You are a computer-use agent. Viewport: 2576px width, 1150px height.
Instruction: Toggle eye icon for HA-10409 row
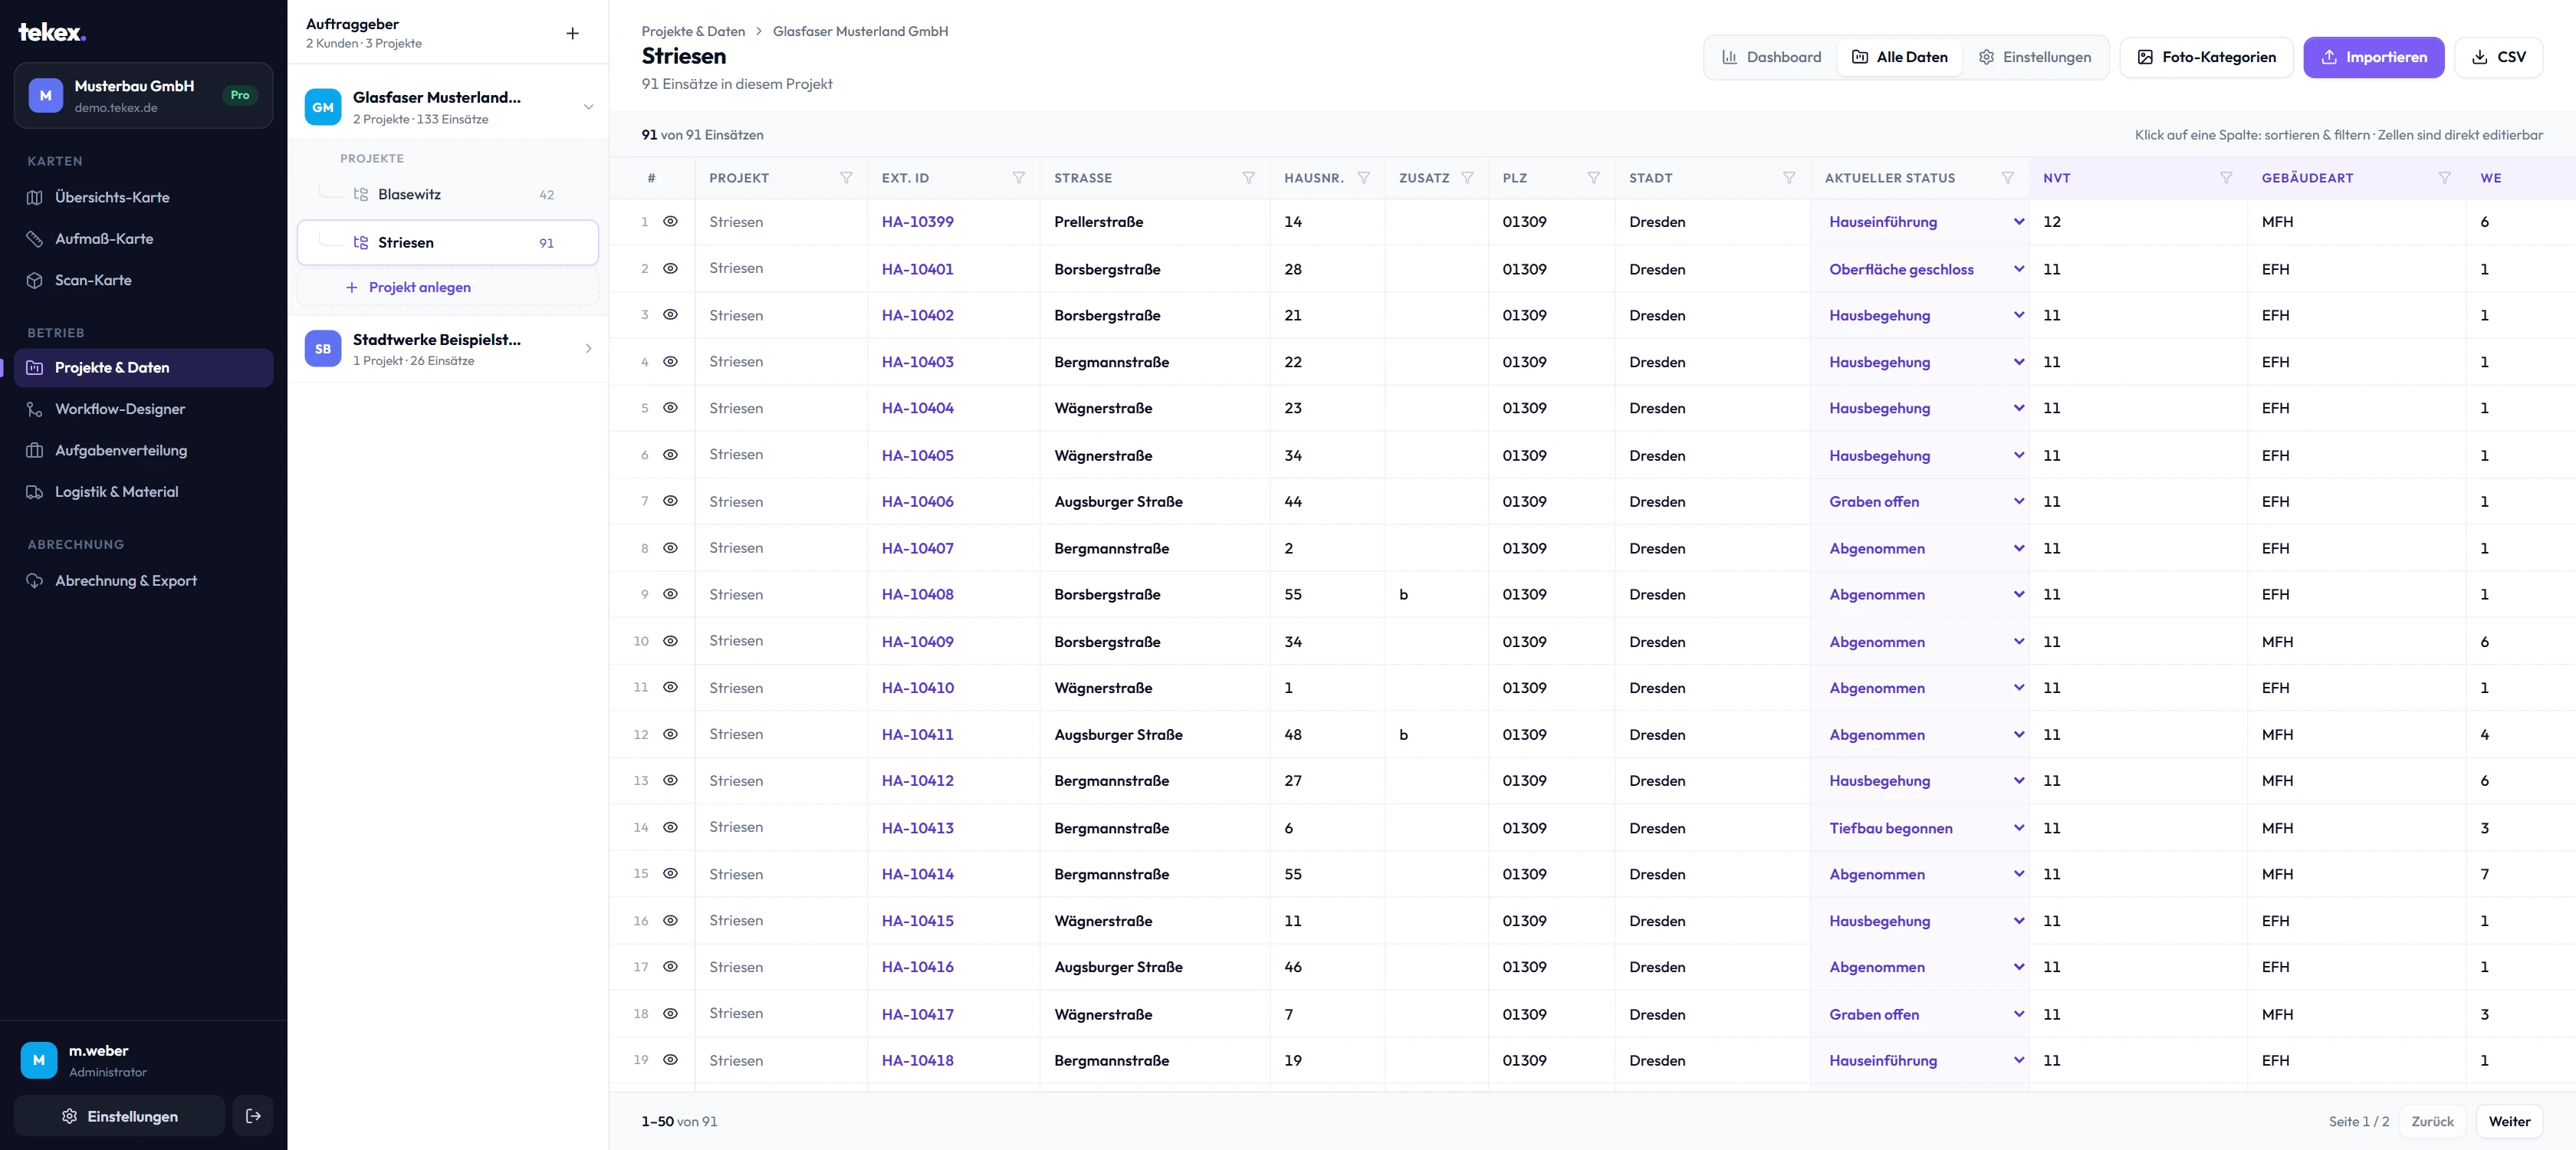(x=670, y=641)
